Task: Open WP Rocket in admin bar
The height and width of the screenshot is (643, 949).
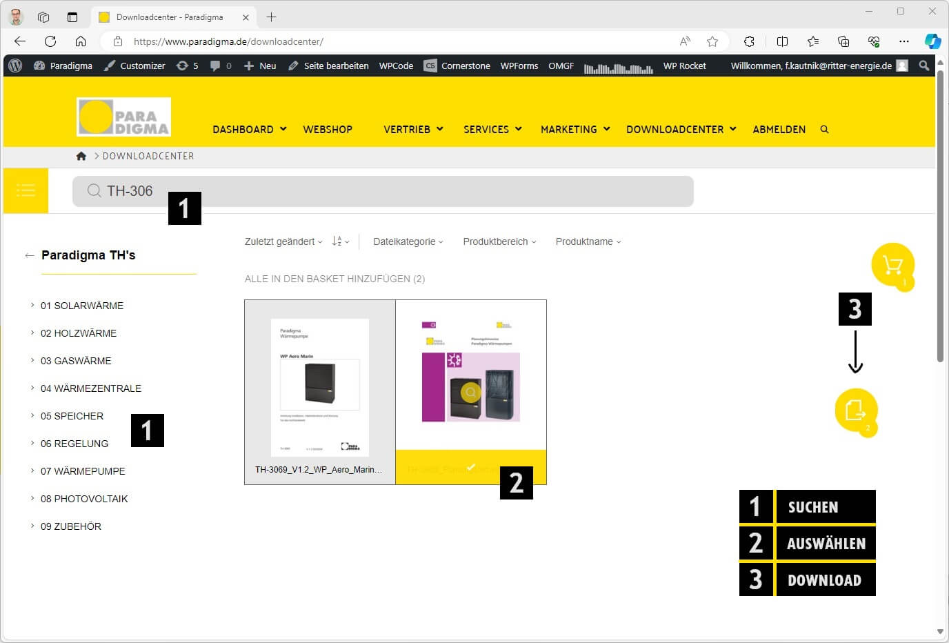Action: point(684,66)
